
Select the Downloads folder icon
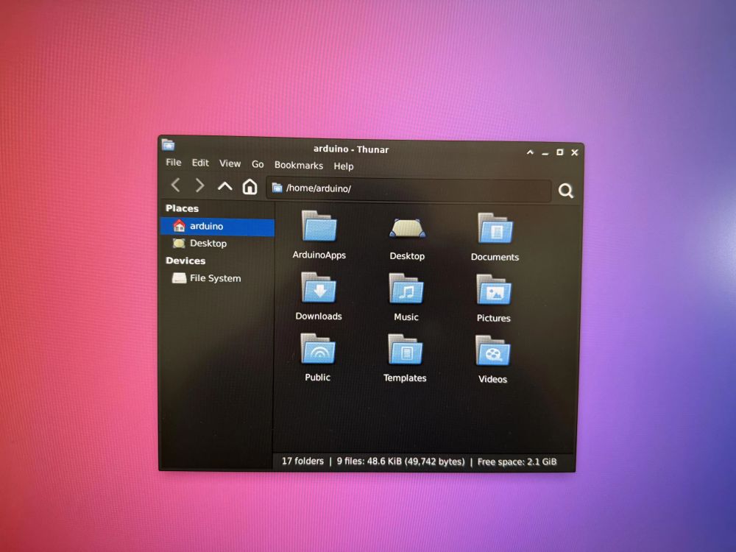pyautogui.click(x=319, y=287)
